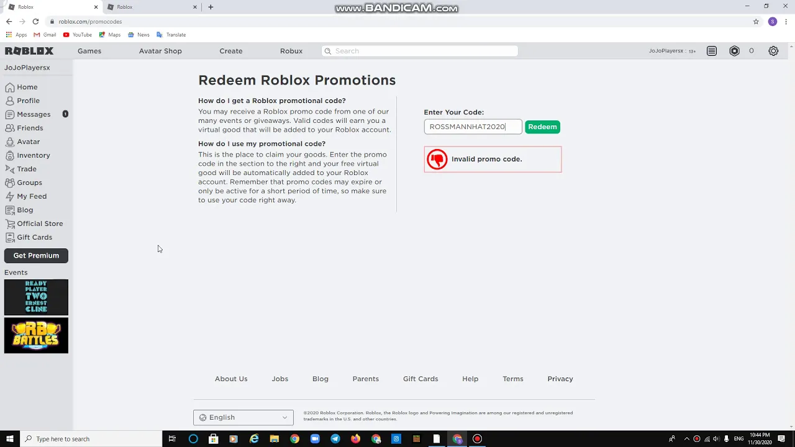Open Blog footer link

(320, 379)
